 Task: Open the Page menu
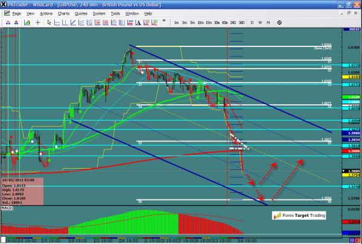pos(16,14)
